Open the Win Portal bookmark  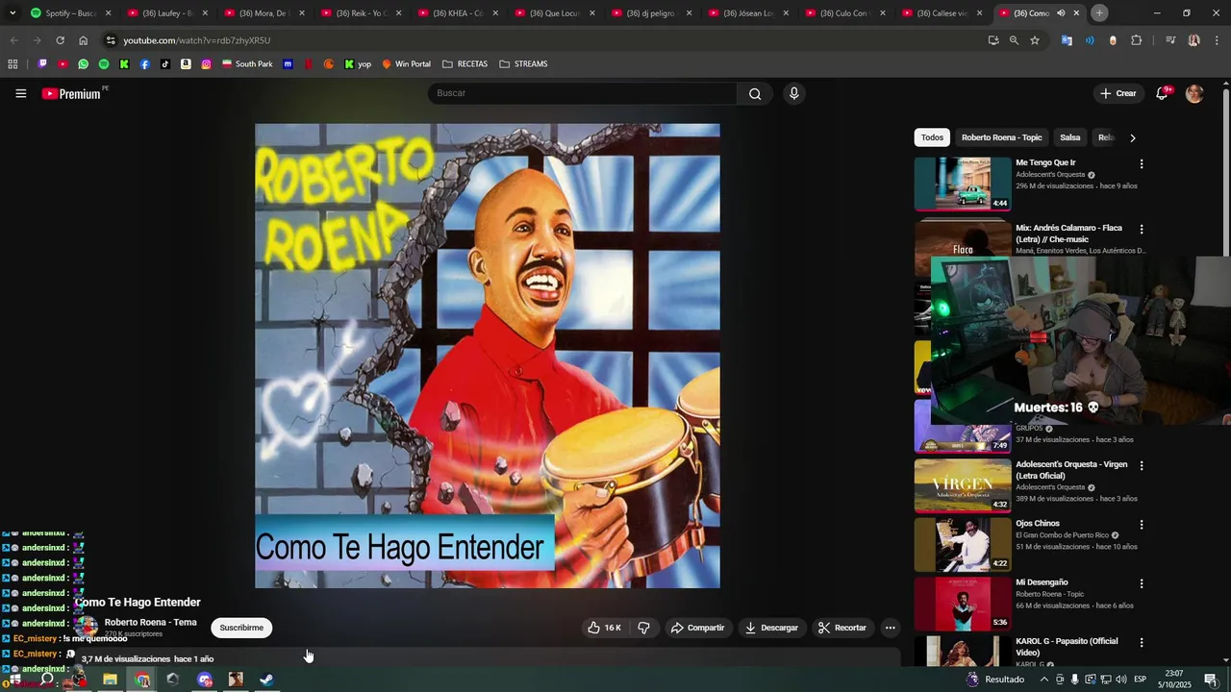click(406, 63)
